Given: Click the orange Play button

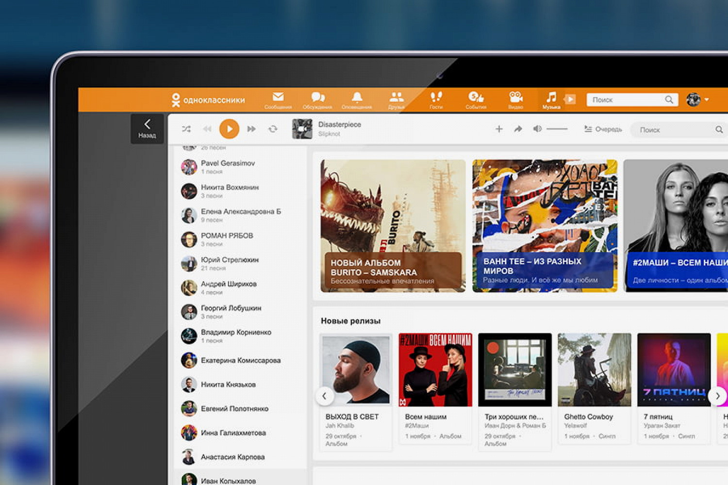Looking at the screenshot, I should pyautogui.click(x=229, y=129).
